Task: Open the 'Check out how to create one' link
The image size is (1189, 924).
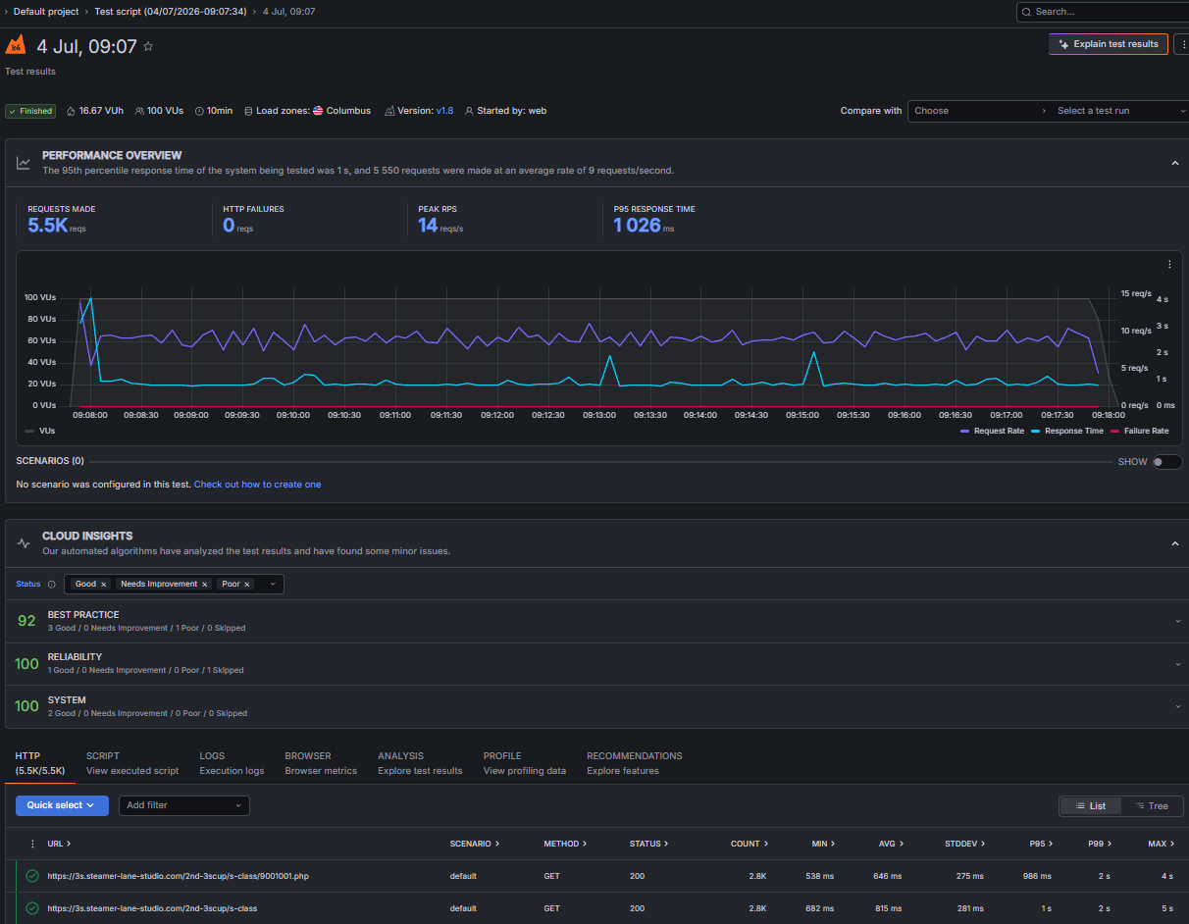Action: 257,485
